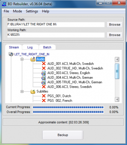Open the Help menu
This screenshot has height=145, width=127.
[45, 11]
